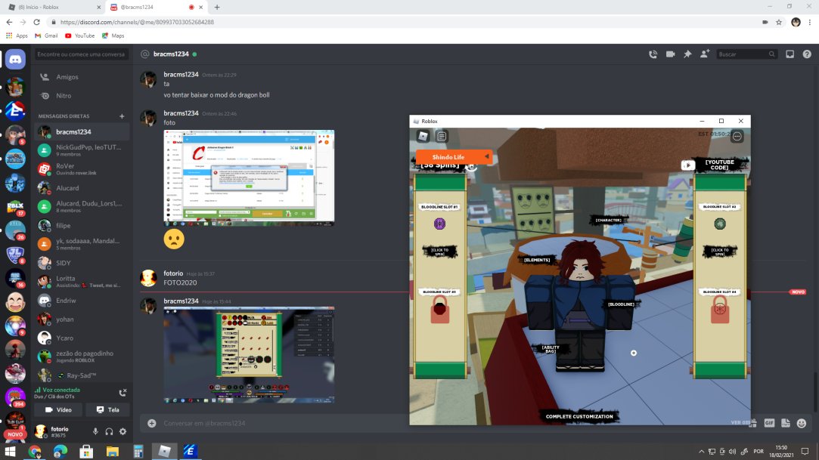Open Discord home button

(15, 60)
